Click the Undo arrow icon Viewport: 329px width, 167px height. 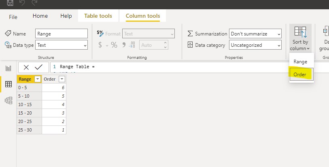pos(22,2)
